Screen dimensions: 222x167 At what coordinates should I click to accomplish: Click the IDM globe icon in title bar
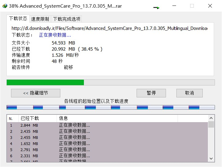point(5,6)
